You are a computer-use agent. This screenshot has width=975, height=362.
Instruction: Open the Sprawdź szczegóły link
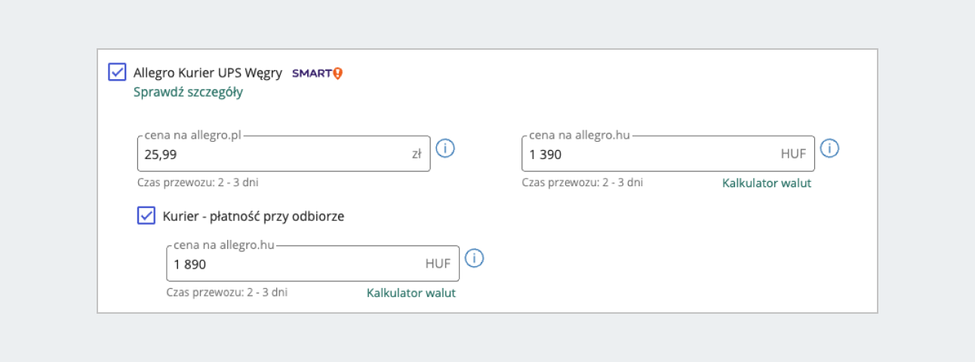coord(188,92)
